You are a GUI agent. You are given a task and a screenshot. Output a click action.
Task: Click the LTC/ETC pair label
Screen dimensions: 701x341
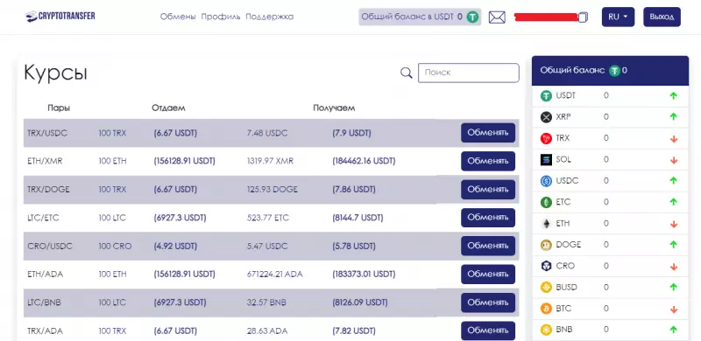[x=43, y=218]
